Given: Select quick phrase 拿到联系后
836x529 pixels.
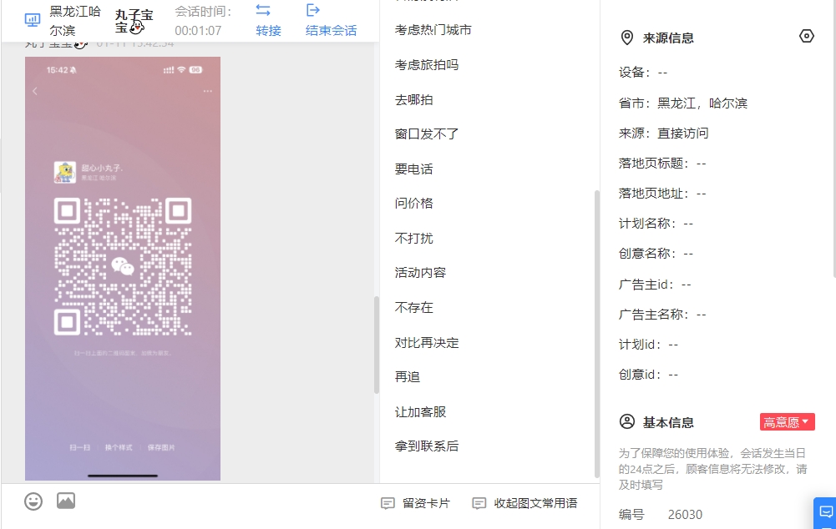Looking at the screenshot, I should [427, 446].
